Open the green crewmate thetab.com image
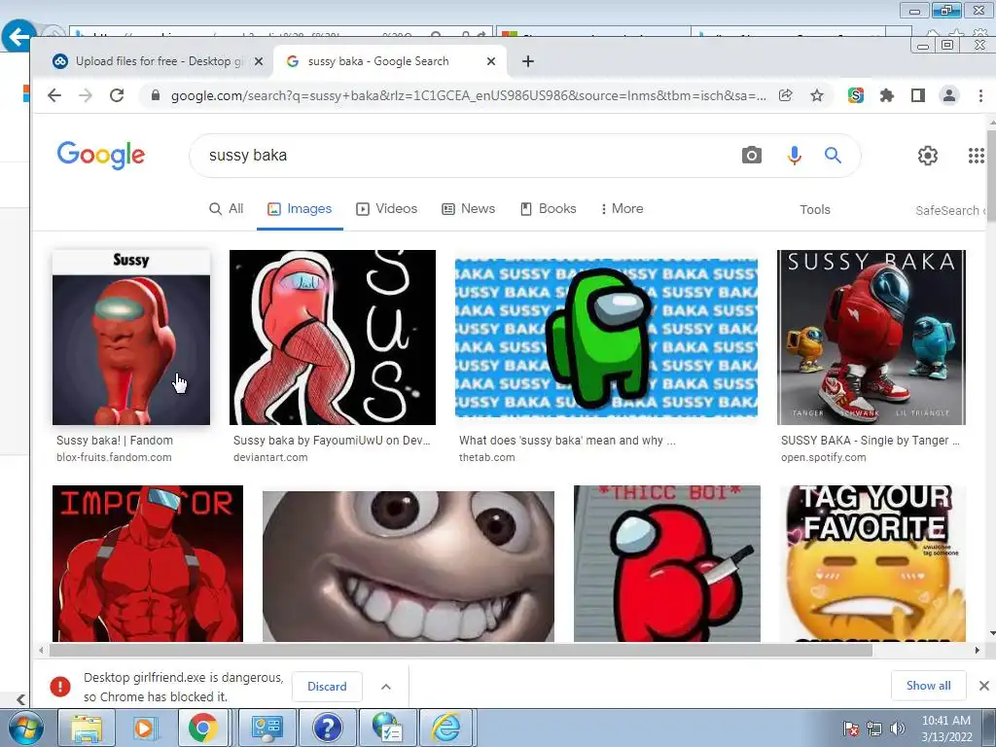996x747 pixels. [606, 338]
